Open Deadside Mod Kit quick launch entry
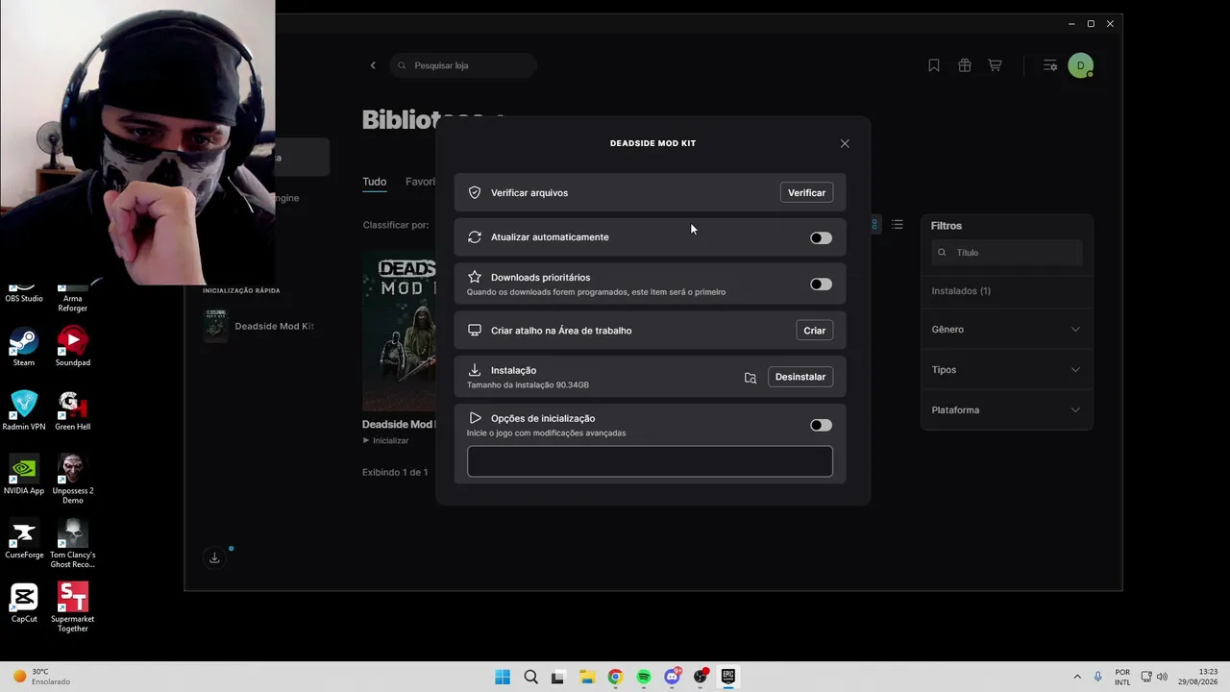This screenshot has width=1230, height=692. (259, 327)
